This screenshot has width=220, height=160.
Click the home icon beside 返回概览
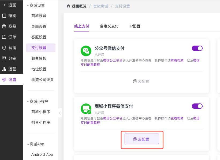68,6
